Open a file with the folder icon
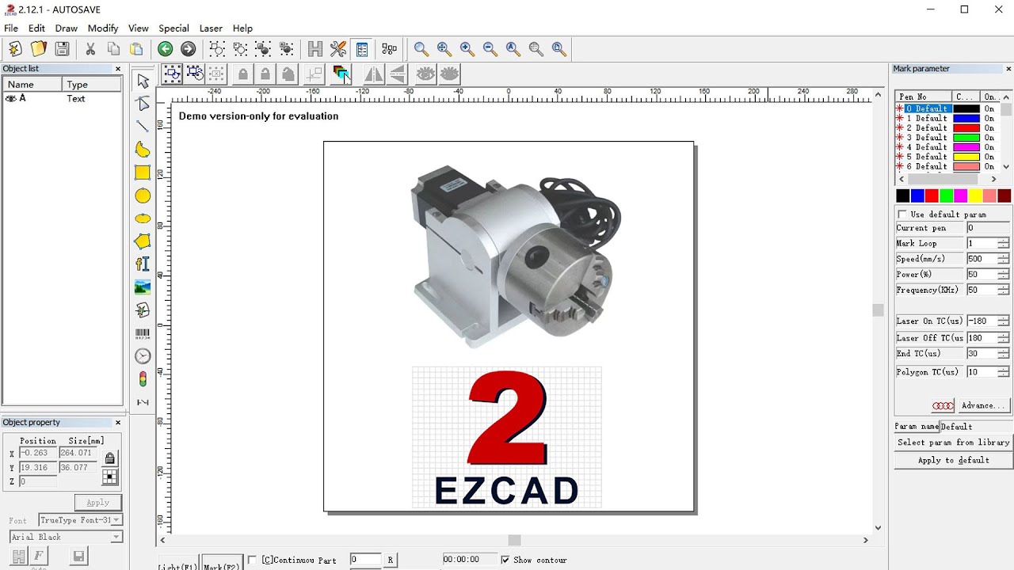 tap(38, 49)
